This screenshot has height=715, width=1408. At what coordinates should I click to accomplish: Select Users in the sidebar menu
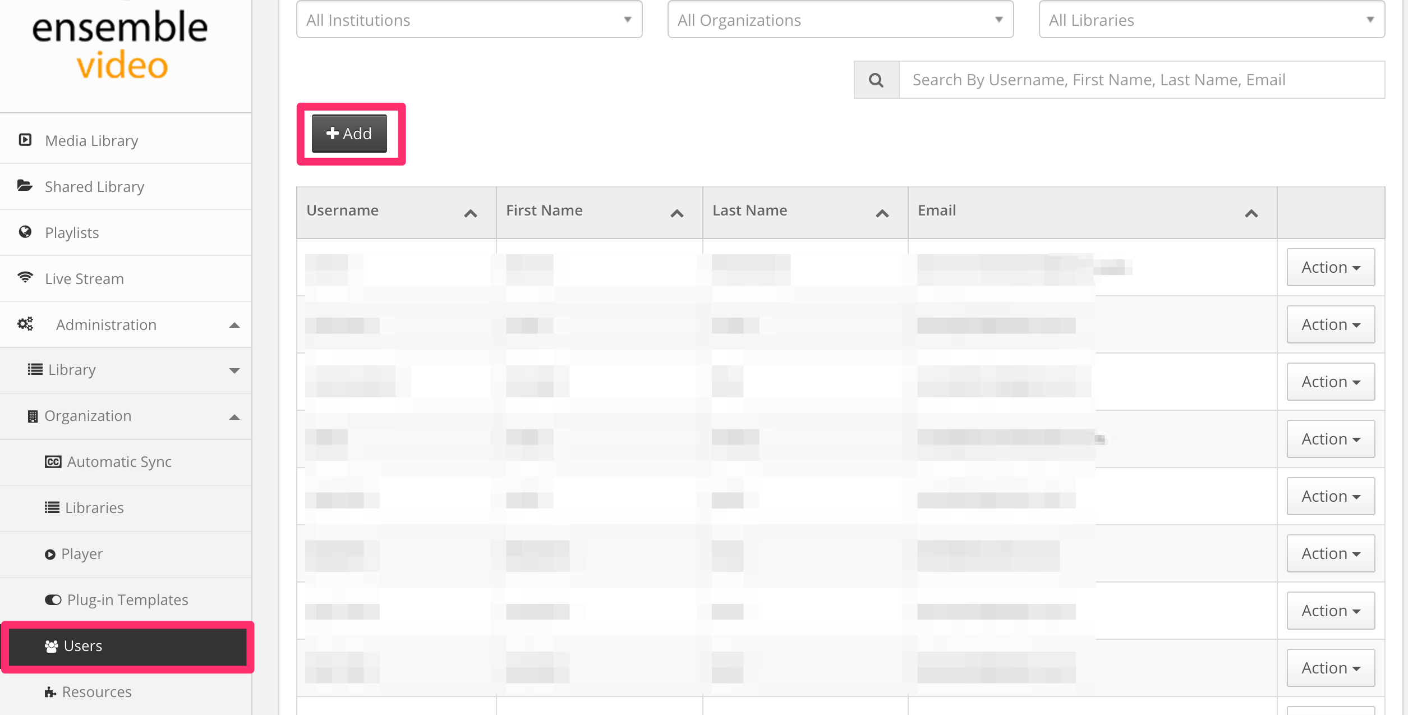point(83,646)
